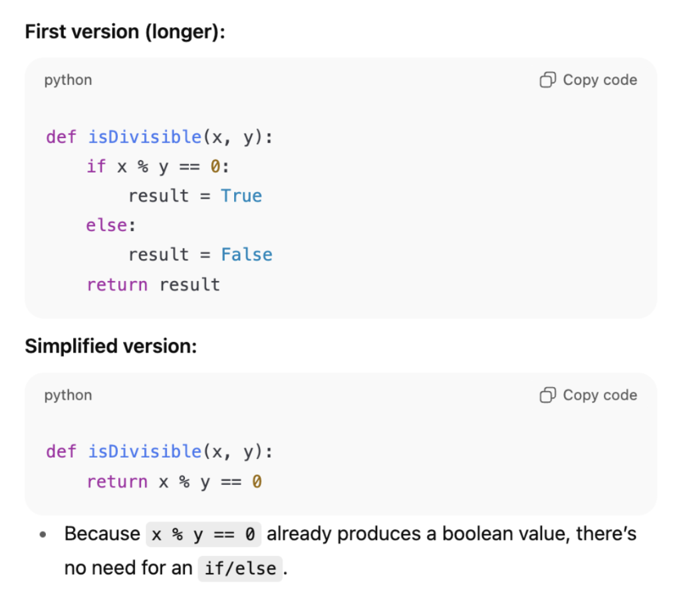
Task: Click "if x % y == 0:" line
Action: [x=158, y=167]
